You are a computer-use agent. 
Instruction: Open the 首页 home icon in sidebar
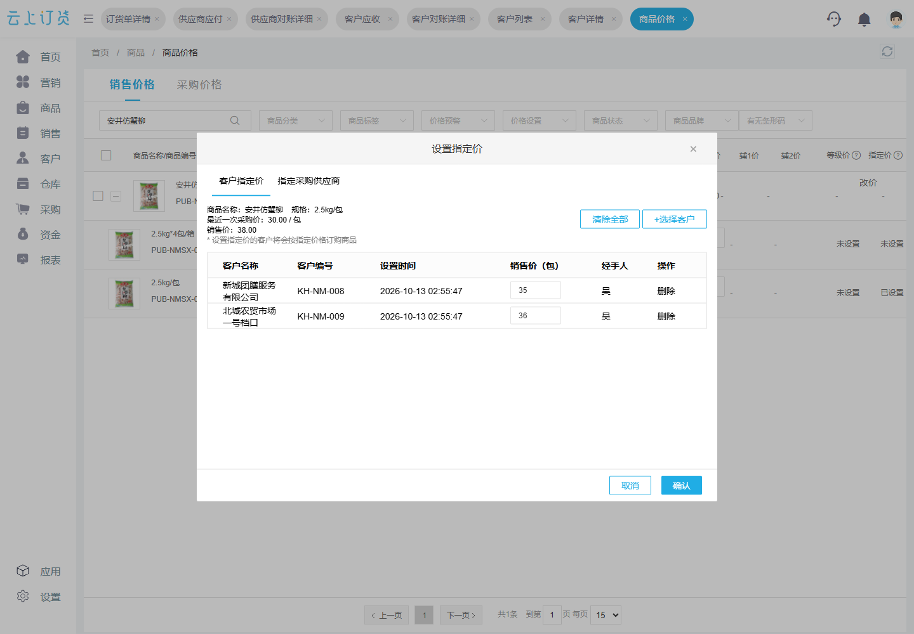click(23, 57)
